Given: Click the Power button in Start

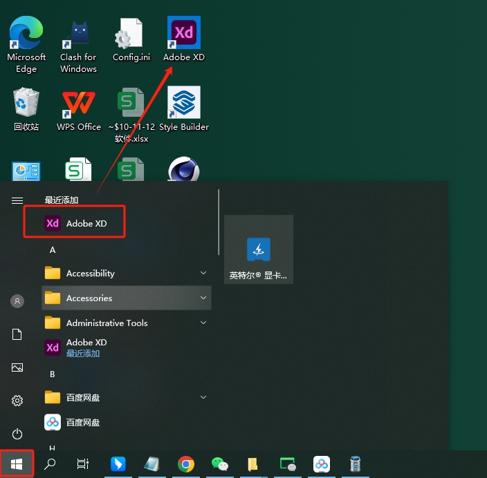Looking at the screenshot, I should point(17,434).
